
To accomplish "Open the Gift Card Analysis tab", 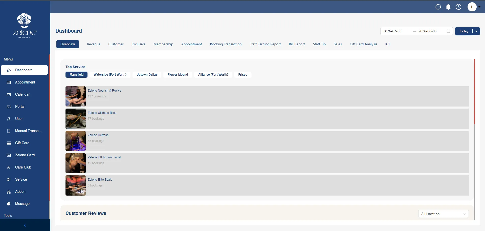I will pyautogui.click(x=363, y=44).
